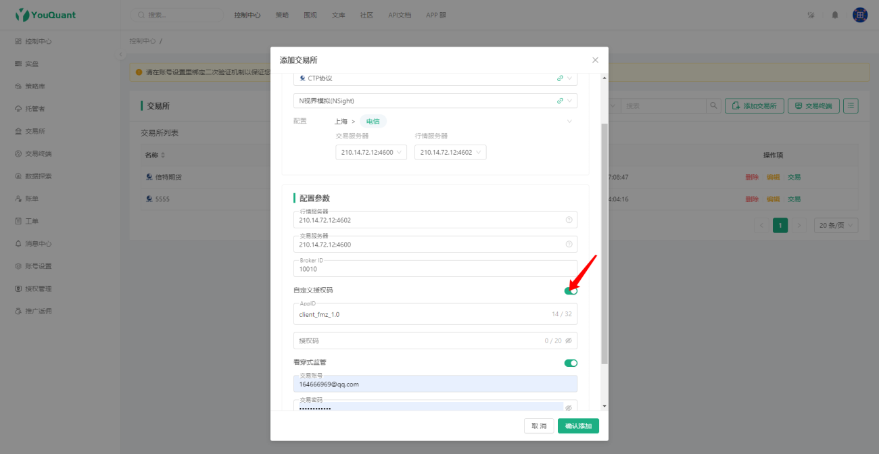Click the link icon in N视界模拟 field

click(x=560, y=101)
